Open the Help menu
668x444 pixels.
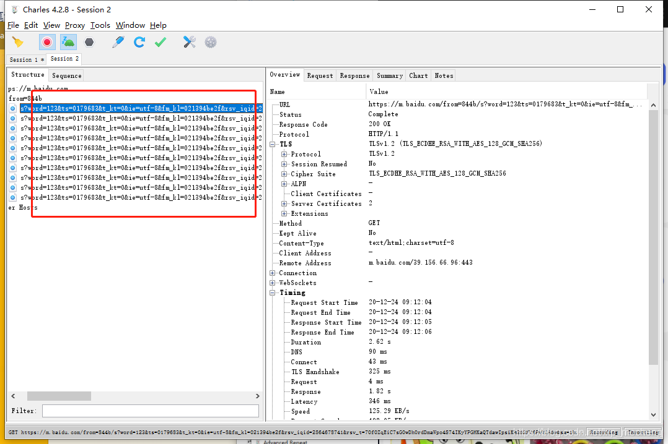tap(158, 25)
